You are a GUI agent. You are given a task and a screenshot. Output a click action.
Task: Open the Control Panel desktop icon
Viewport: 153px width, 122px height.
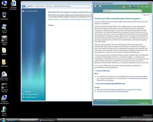(4, 29)
